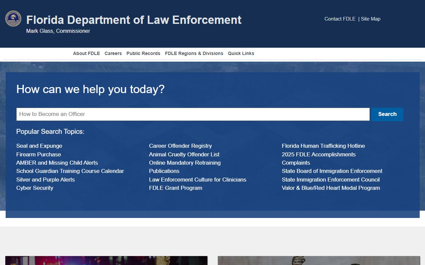Focus the How to Become an Officer search field
The width and height of the screenshot is (425, 265).
coord(193,114)
